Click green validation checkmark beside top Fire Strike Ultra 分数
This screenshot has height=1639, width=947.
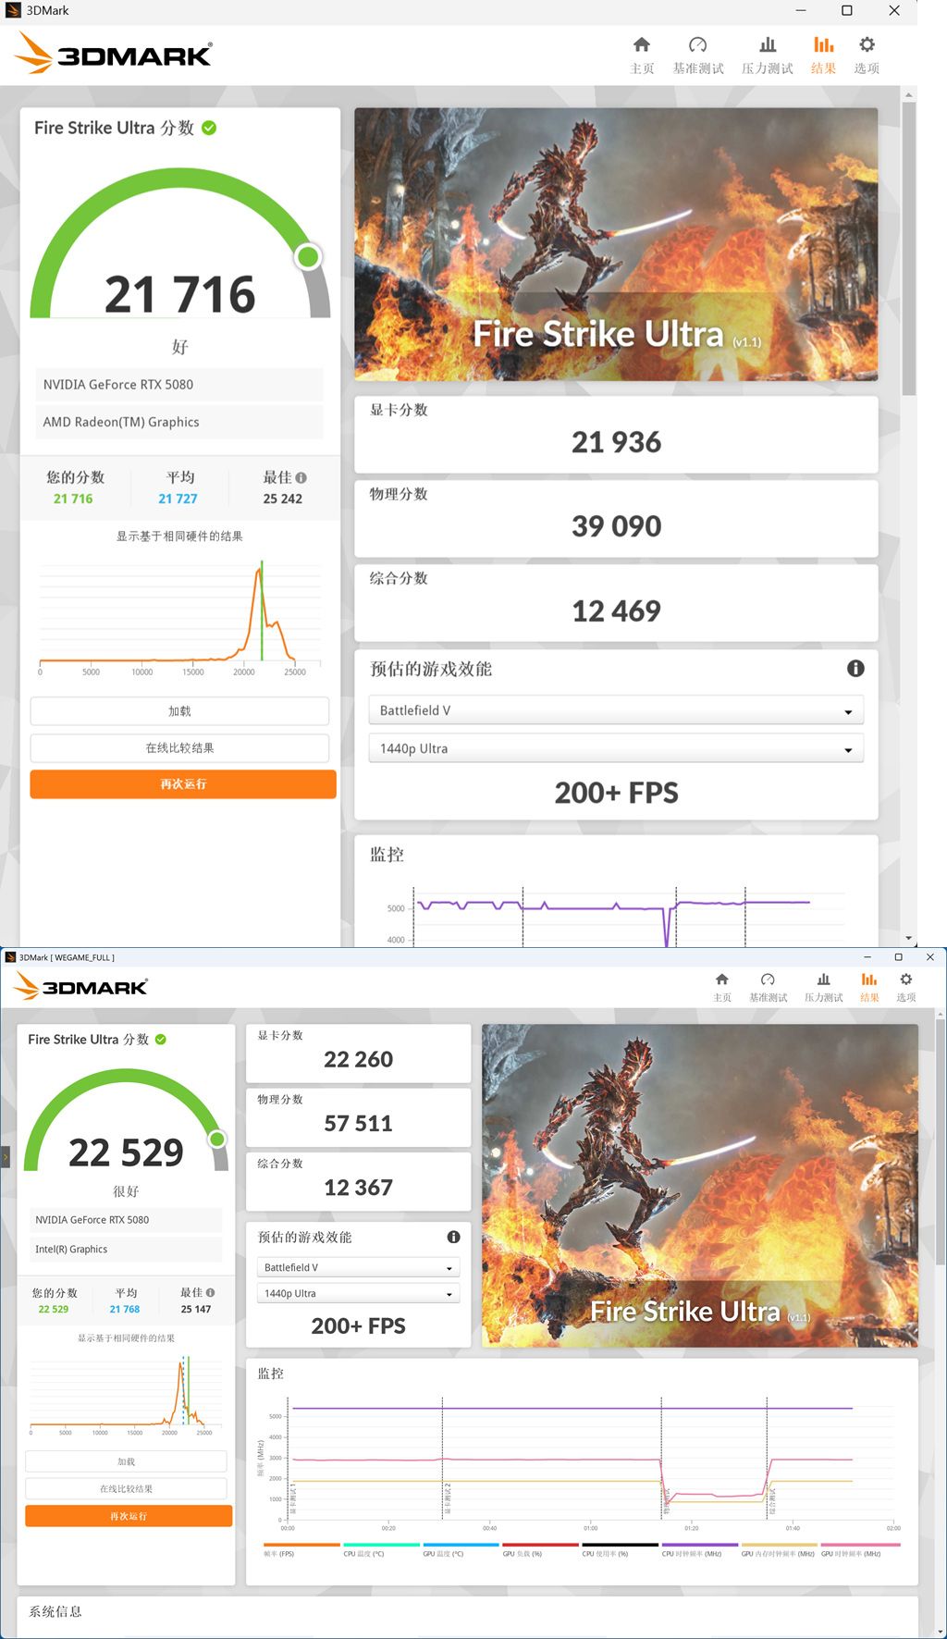coord(209,128)
